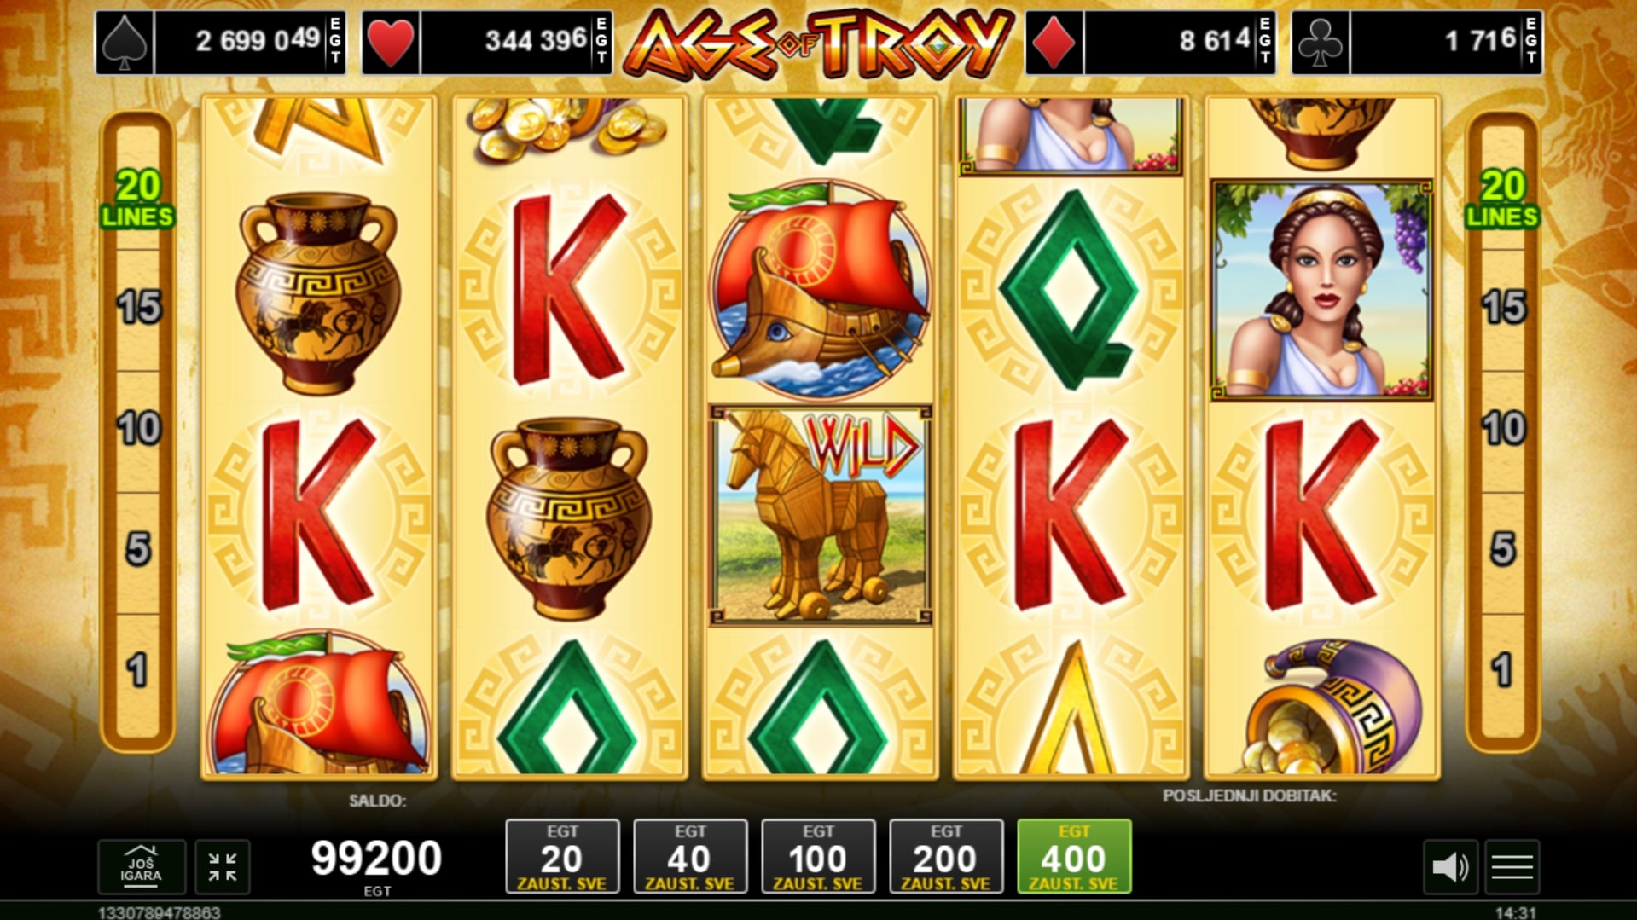Click the spade jackpot amount 2 699 049
The width and height of the screenshot is (1637, 920).
click(258, 40)
